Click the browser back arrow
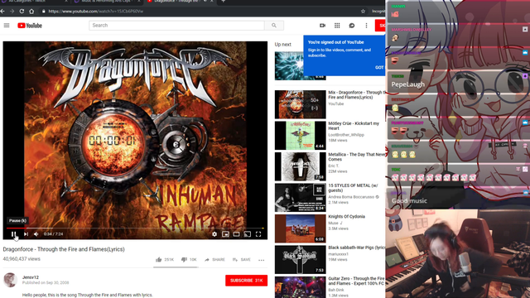Screen dimensions: 530x298 tap(2, 11)
